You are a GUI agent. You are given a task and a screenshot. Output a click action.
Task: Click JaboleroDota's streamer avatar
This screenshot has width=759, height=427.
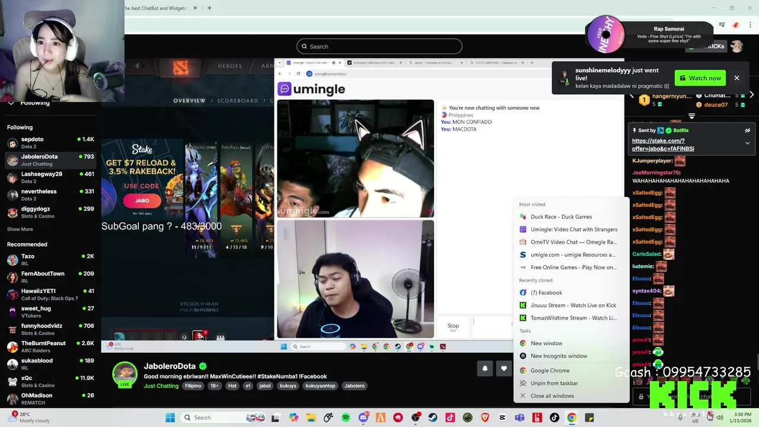(x=125, y=374)
